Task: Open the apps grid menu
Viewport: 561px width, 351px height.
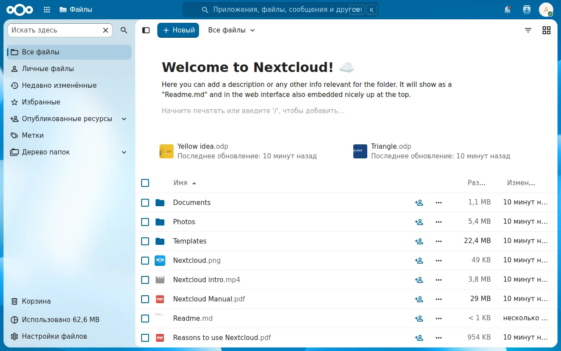Action: click(47, 10)
